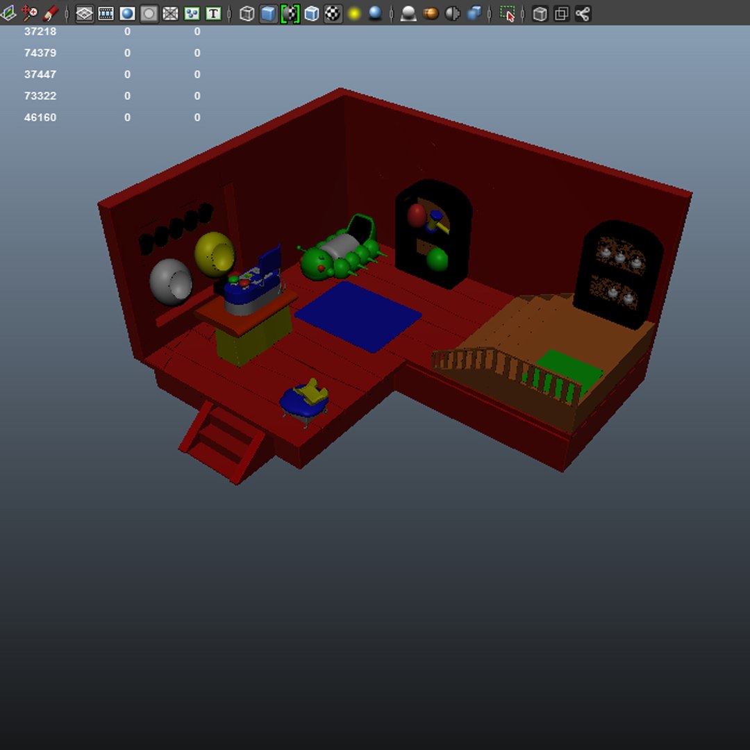Select the gray sphere on the wall
The height and width of the screenshot is (750, 750).
click(x=171, y=282)
